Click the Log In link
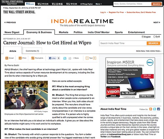This screenshot has height=139, width=164. (x=103, y=12)
